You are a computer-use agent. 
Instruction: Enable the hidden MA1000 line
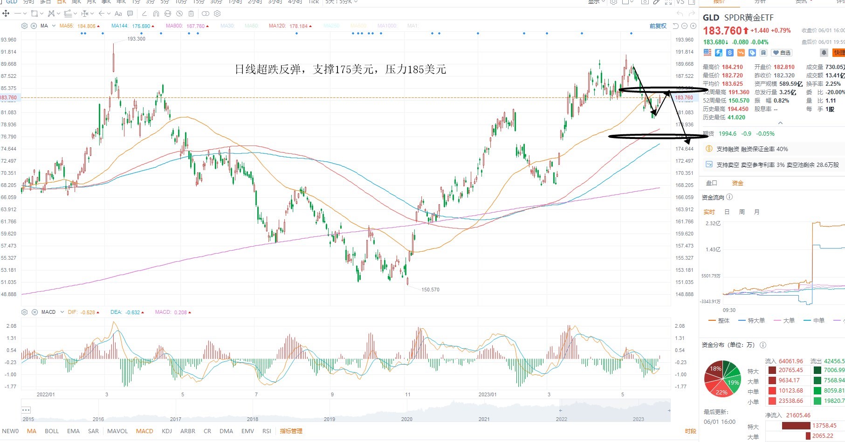[387, 26]
